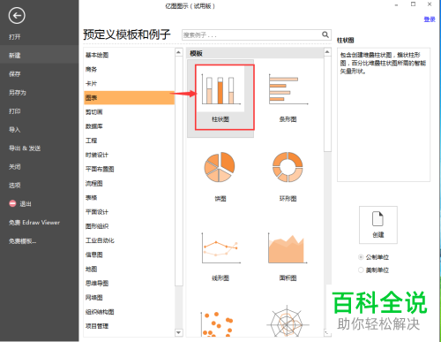Select the 地图 category
The width and height of the screenshot is (441, 342).
(91, 269)
